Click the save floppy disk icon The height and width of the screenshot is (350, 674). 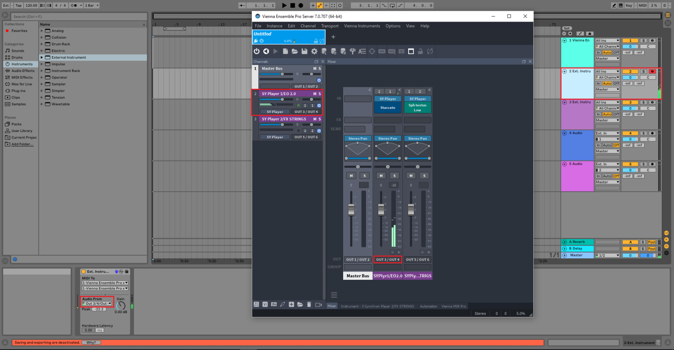point(304,51)
